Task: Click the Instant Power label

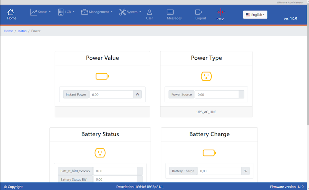Action: pos(76,94)
